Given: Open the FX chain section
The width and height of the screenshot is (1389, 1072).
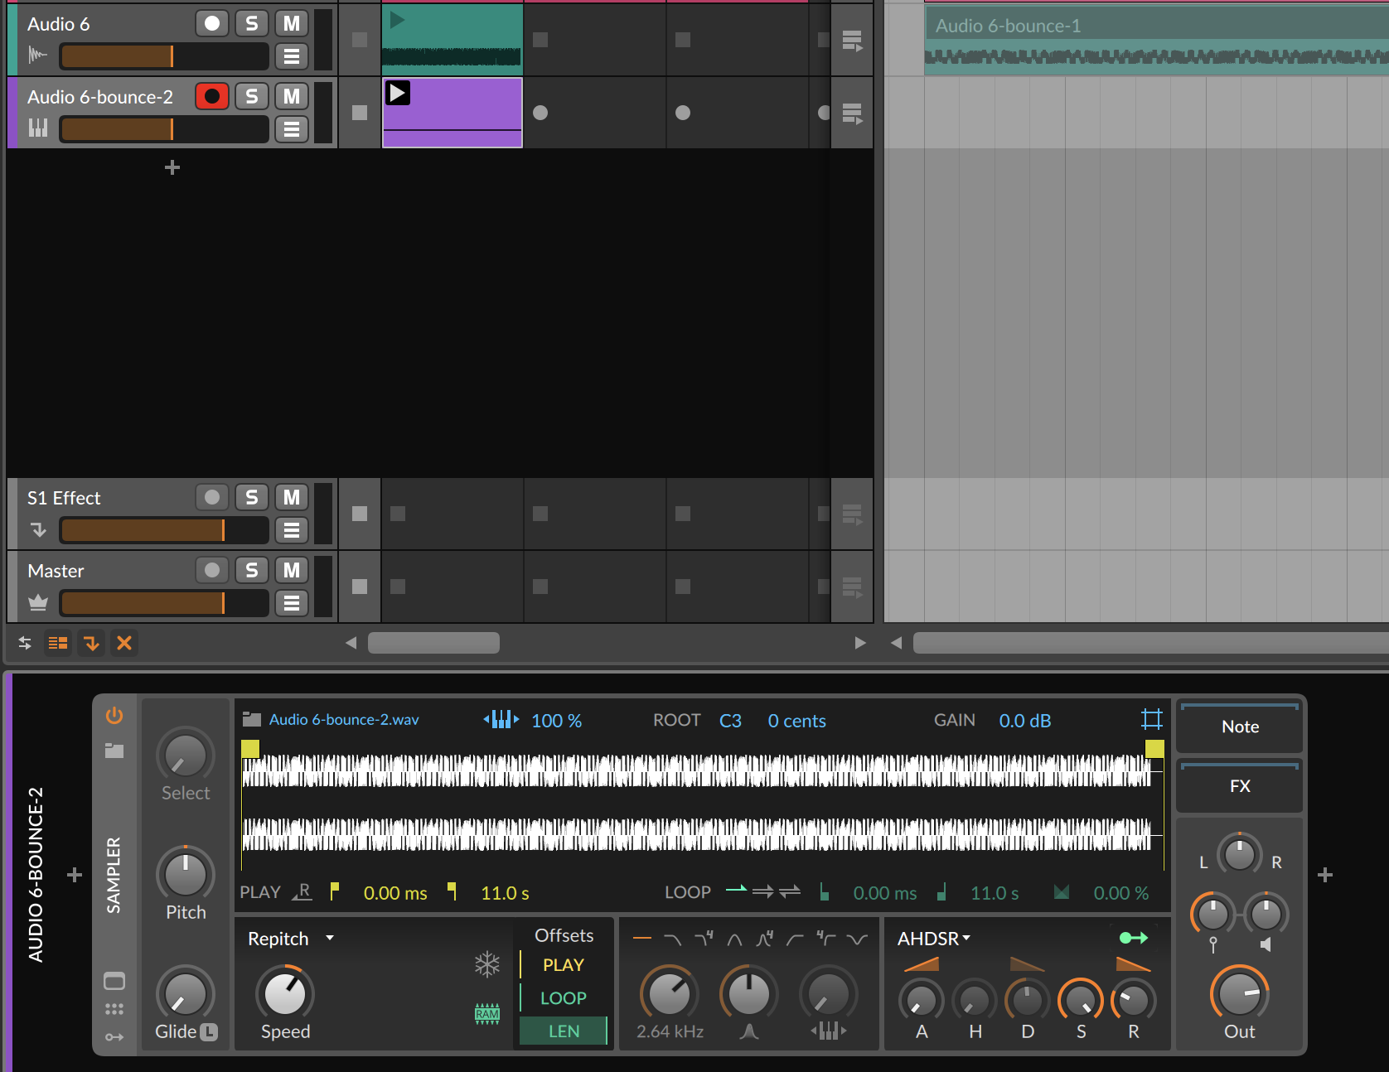Looking at the screenshot, I should (1240, 786).
